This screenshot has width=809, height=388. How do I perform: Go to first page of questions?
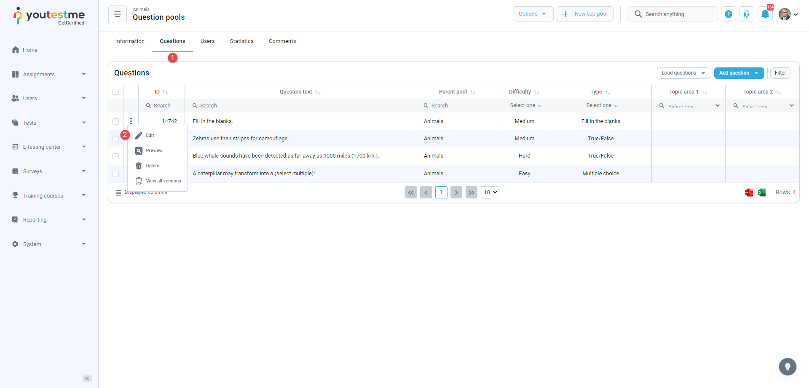click(x=411, y=193)
